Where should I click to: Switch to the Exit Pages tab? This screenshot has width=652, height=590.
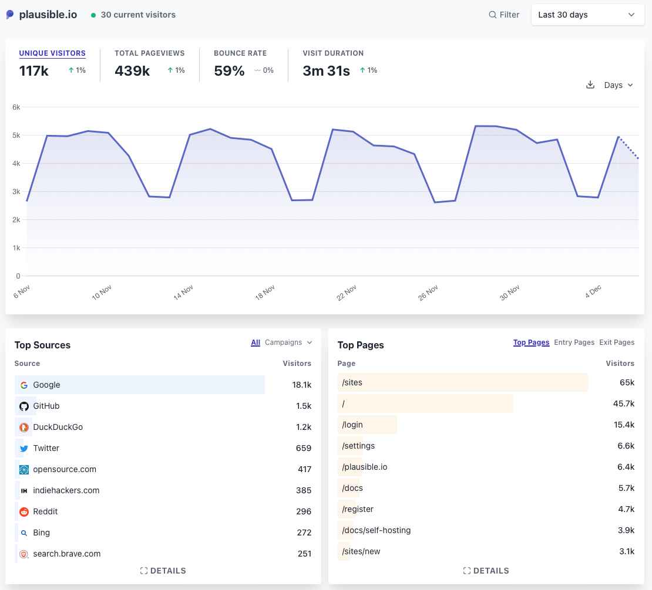click(x=617, y=343)
